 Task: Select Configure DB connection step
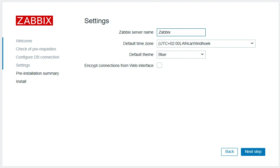pos(38,57)
